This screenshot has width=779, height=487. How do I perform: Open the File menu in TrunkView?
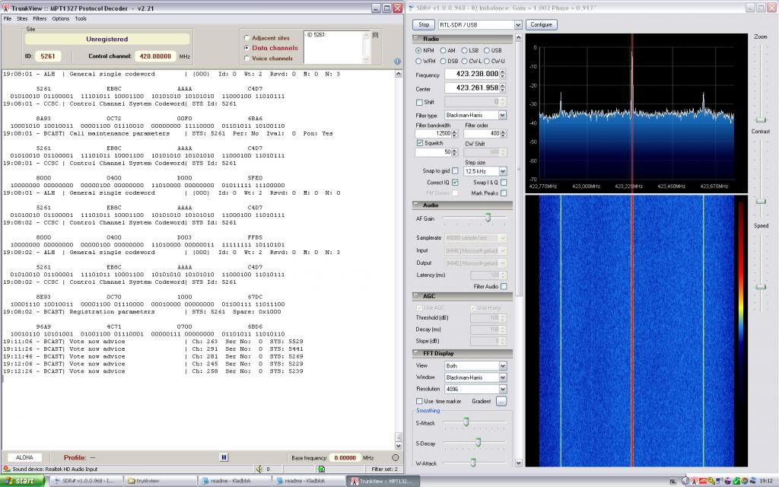coord(8,18)
